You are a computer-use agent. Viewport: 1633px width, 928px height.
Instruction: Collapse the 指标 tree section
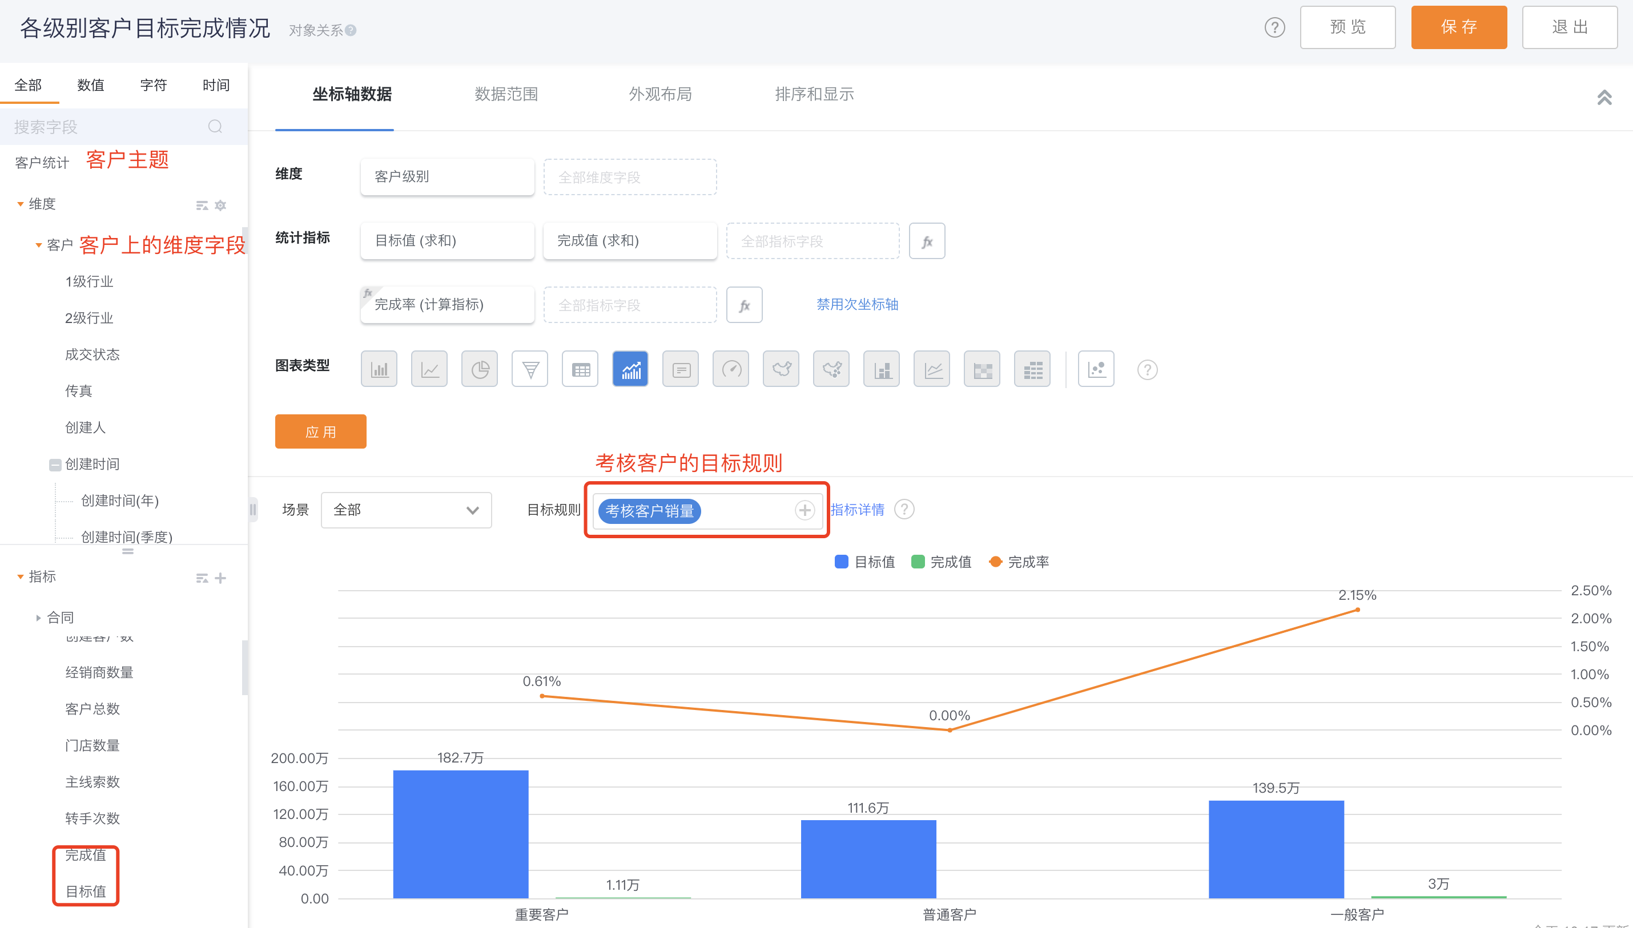[x=21, y=577]
